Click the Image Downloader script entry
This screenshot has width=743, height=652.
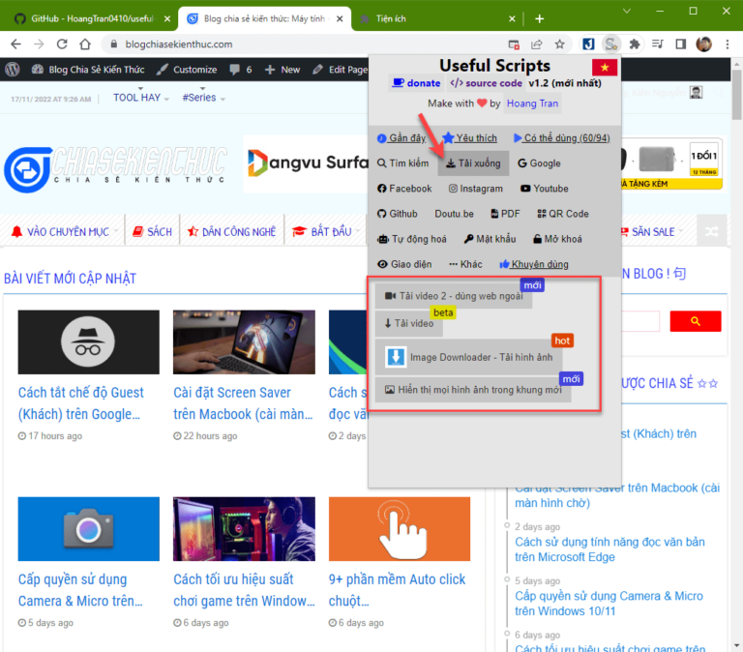pos(468,357)
